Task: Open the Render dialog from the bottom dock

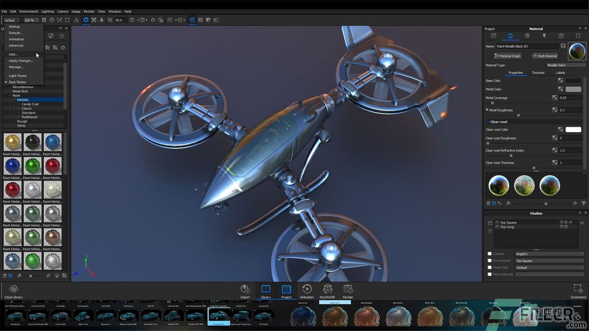Action: [348, 291]
